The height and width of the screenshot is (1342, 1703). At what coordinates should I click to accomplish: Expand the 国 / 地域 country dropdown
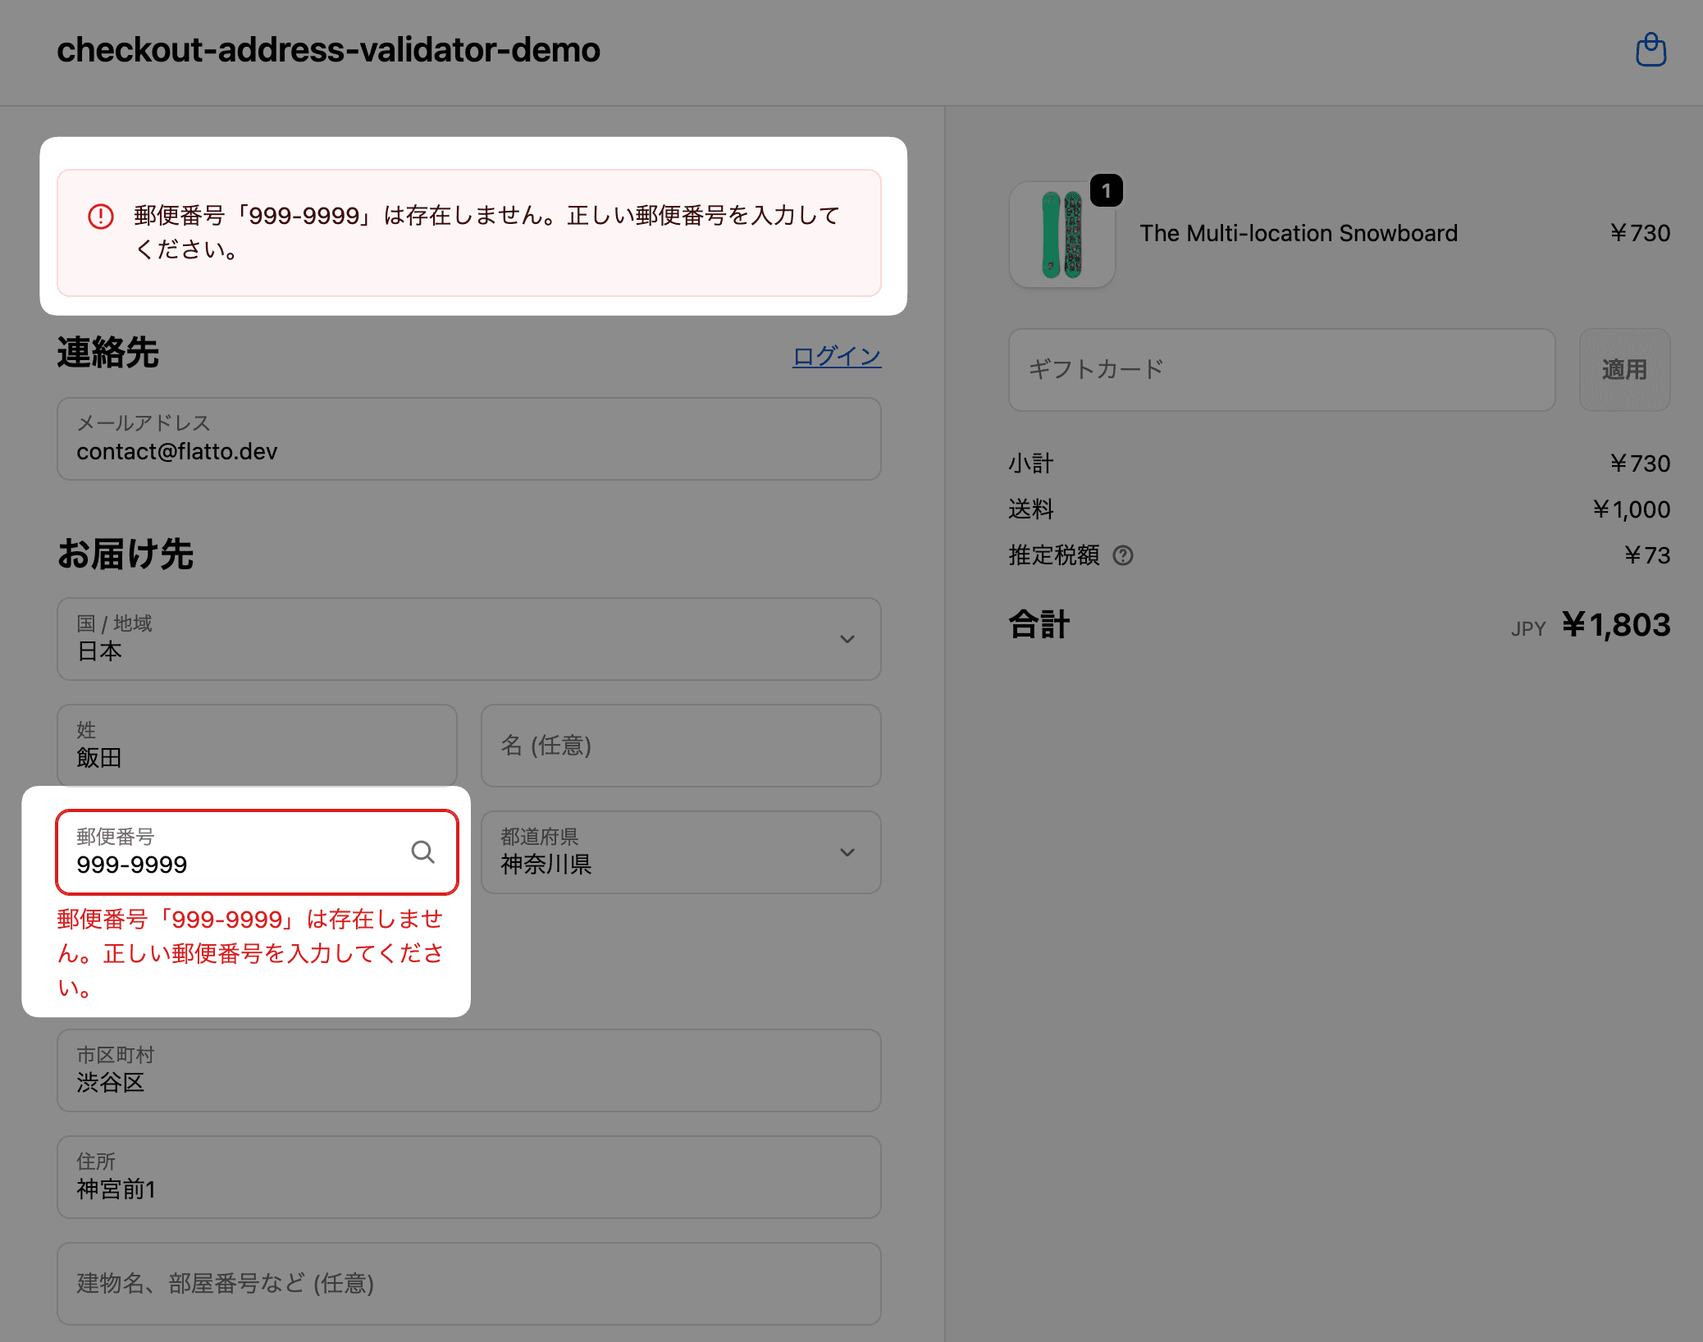pyautogui.click(x=468, y=639)
